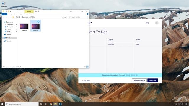Click the Quick access star icon
This screenshot has height=106, width=189.
(x=5, y=22)
